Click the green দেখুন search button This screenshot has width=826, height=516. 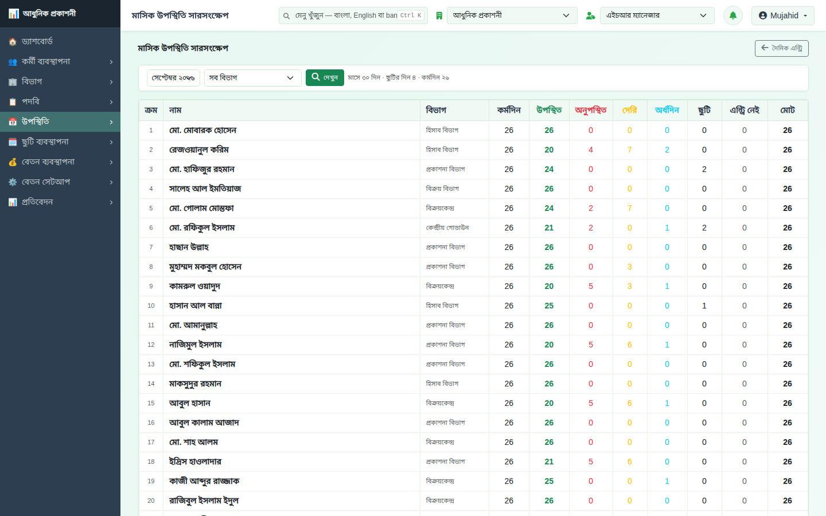(325, 77)
